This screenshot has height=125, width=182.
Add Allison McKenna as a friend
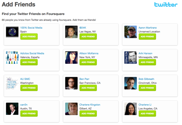click(x=88, y=62)
